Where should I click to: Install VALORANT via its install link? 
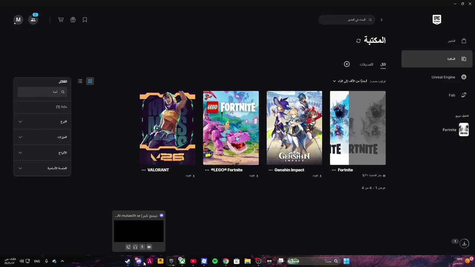[x=190, y=176]
